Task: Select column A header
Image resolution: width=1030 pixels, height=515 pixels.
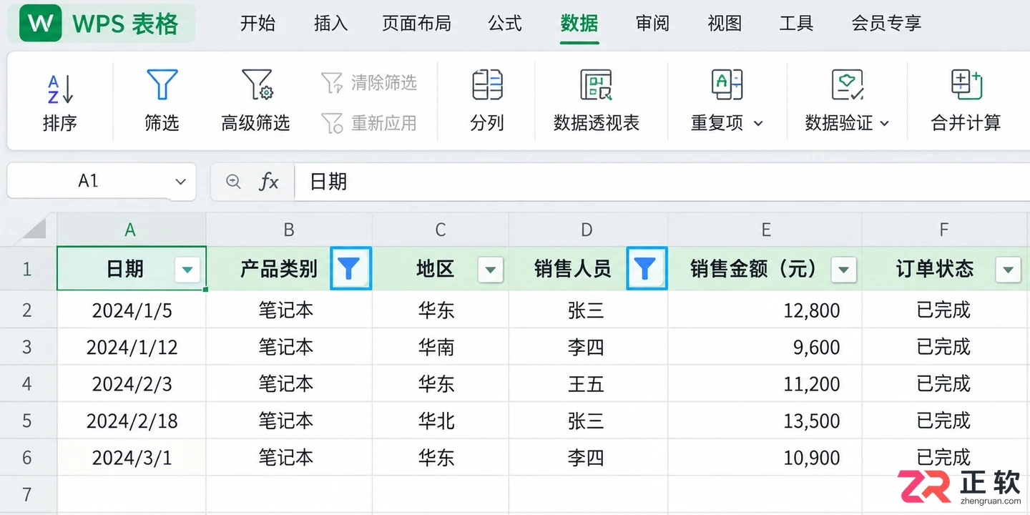Action: point(132,230)
